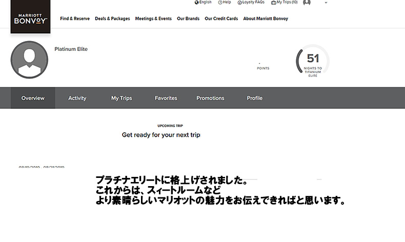The image size is (405, 242).
Task: Click the Help link
Action: [227, 2]
